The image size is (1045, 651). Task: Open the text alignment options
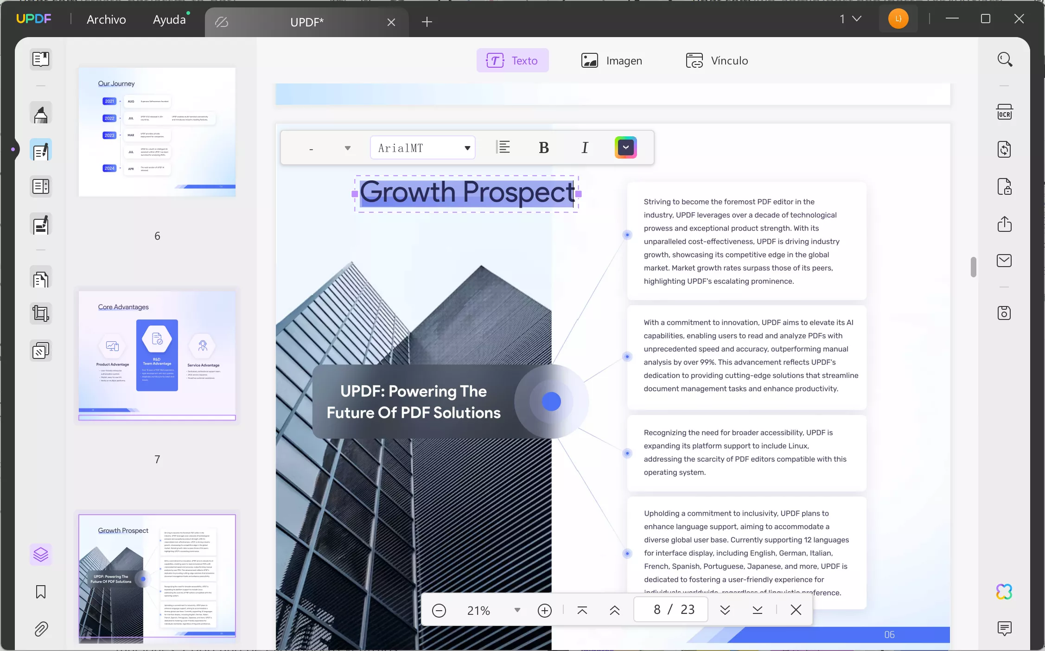coord(503,148)
